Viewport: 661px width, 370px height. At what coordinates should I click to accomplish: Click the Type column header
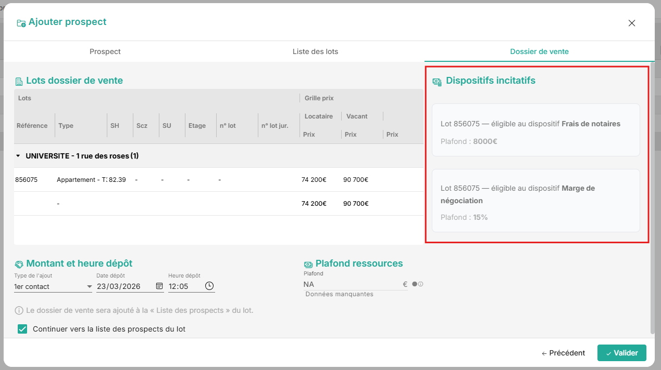pos(66,126)
